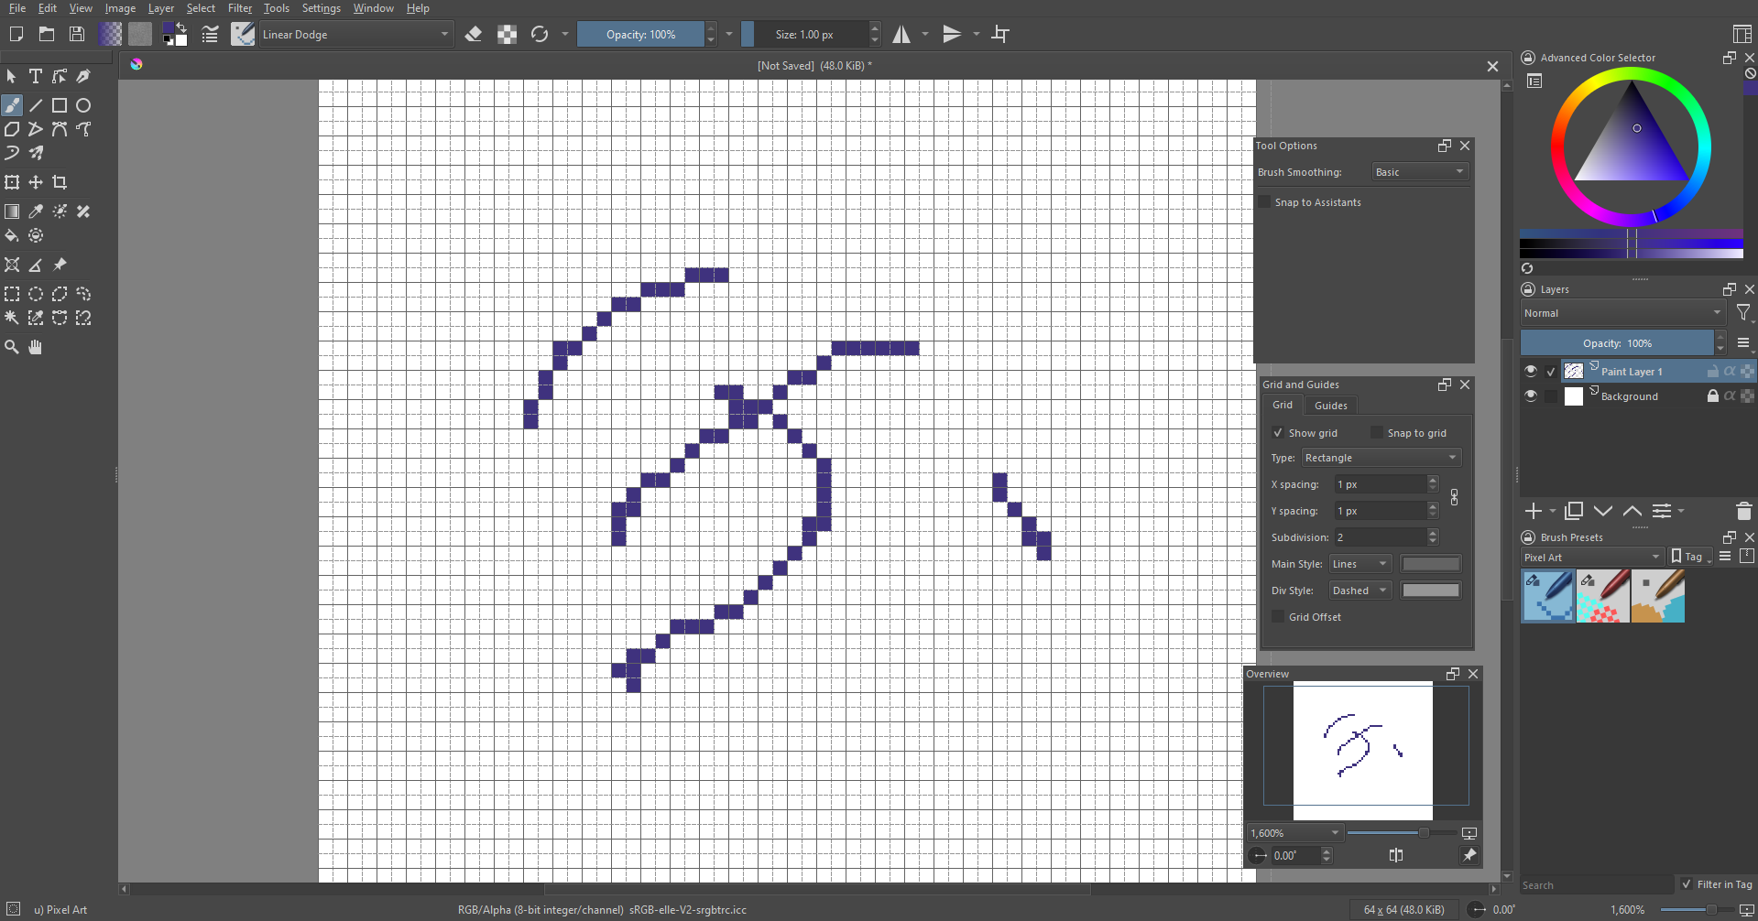This screenshot has height=921, width=1758.
Task: Select the Text tool
Action: point(36,76)
